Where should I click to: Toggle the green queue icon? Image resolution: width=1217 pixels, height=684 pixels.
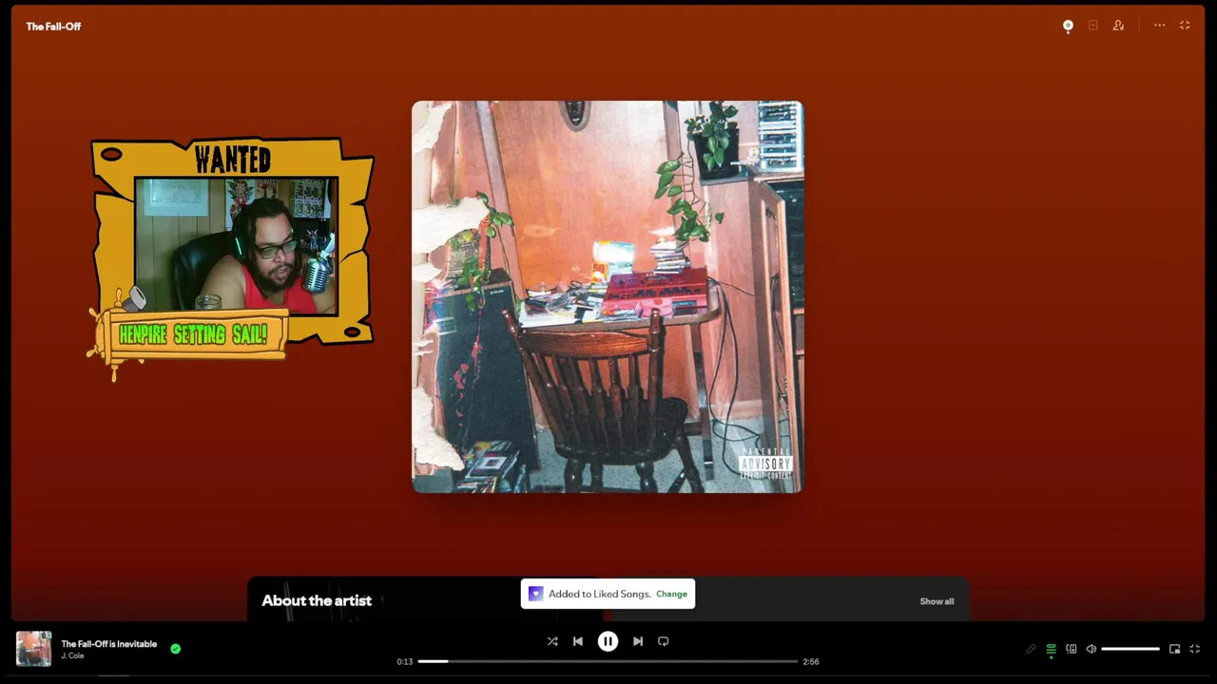[1051, 649]
